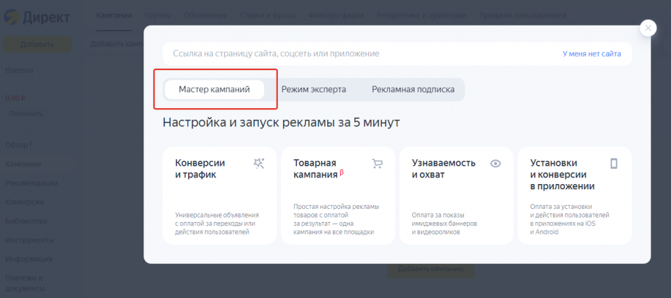Click the magic wand icon on Конверсии и трафик card
Image resolution: width=671 pixels, height=298 pixels.
pyautogui.click(x=259, y=163)
